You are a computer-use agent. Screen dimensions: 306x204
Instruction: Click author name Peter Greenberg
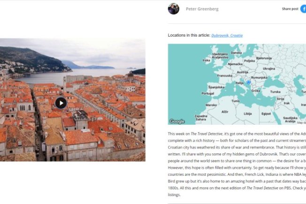tap(202, 9)
